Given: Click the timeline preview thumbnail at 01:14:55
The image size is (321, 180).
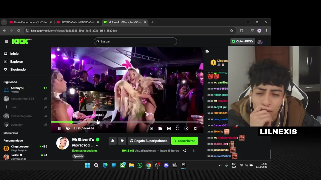Looking at the screenshot, I should pos(97,101).
